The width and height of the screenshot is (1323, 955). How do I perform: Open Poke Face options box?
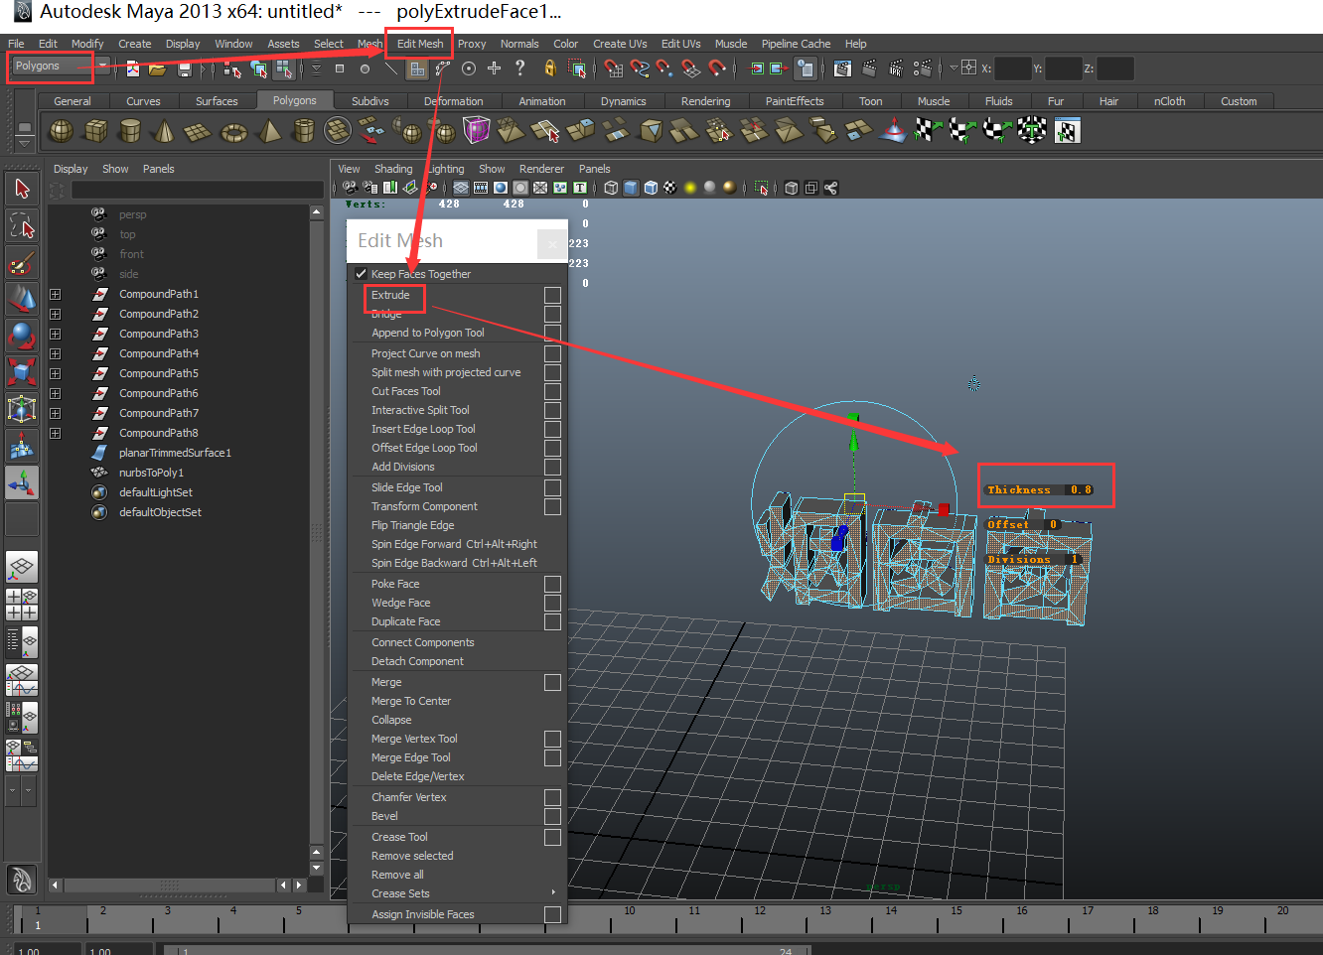coord(552,584)
